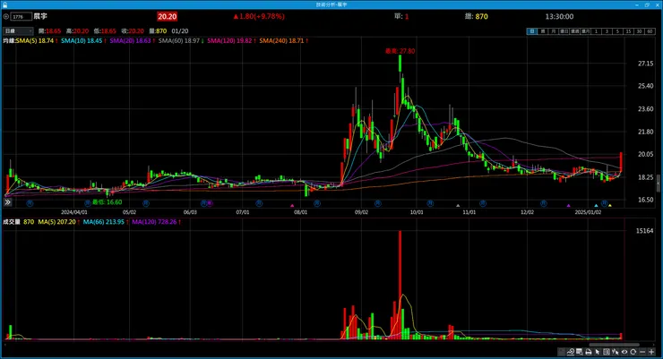Select the daily 日 timeframe tab
Viewport: 663px width, 359px height.
tap(532, 31)
